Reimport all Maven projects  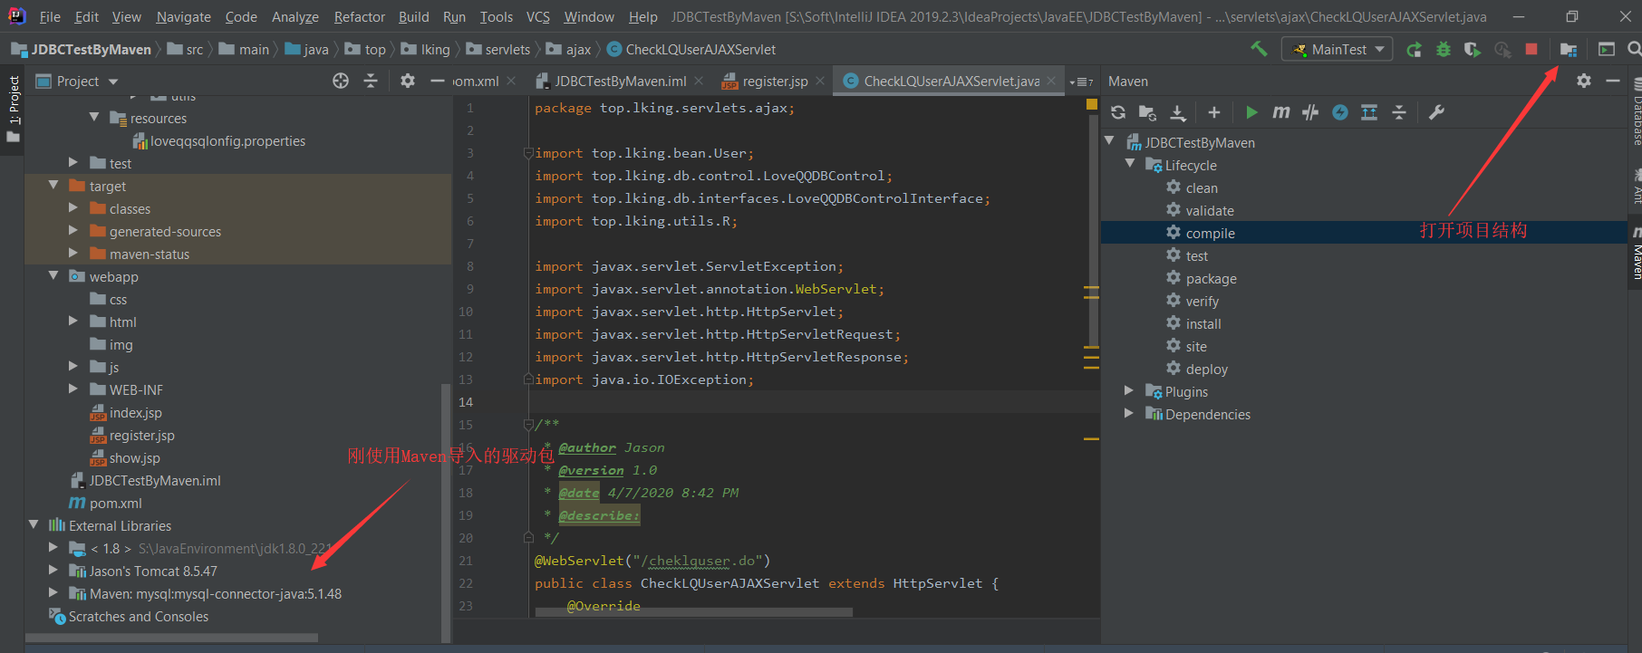pyautogui.click(x=1118, y=112)
